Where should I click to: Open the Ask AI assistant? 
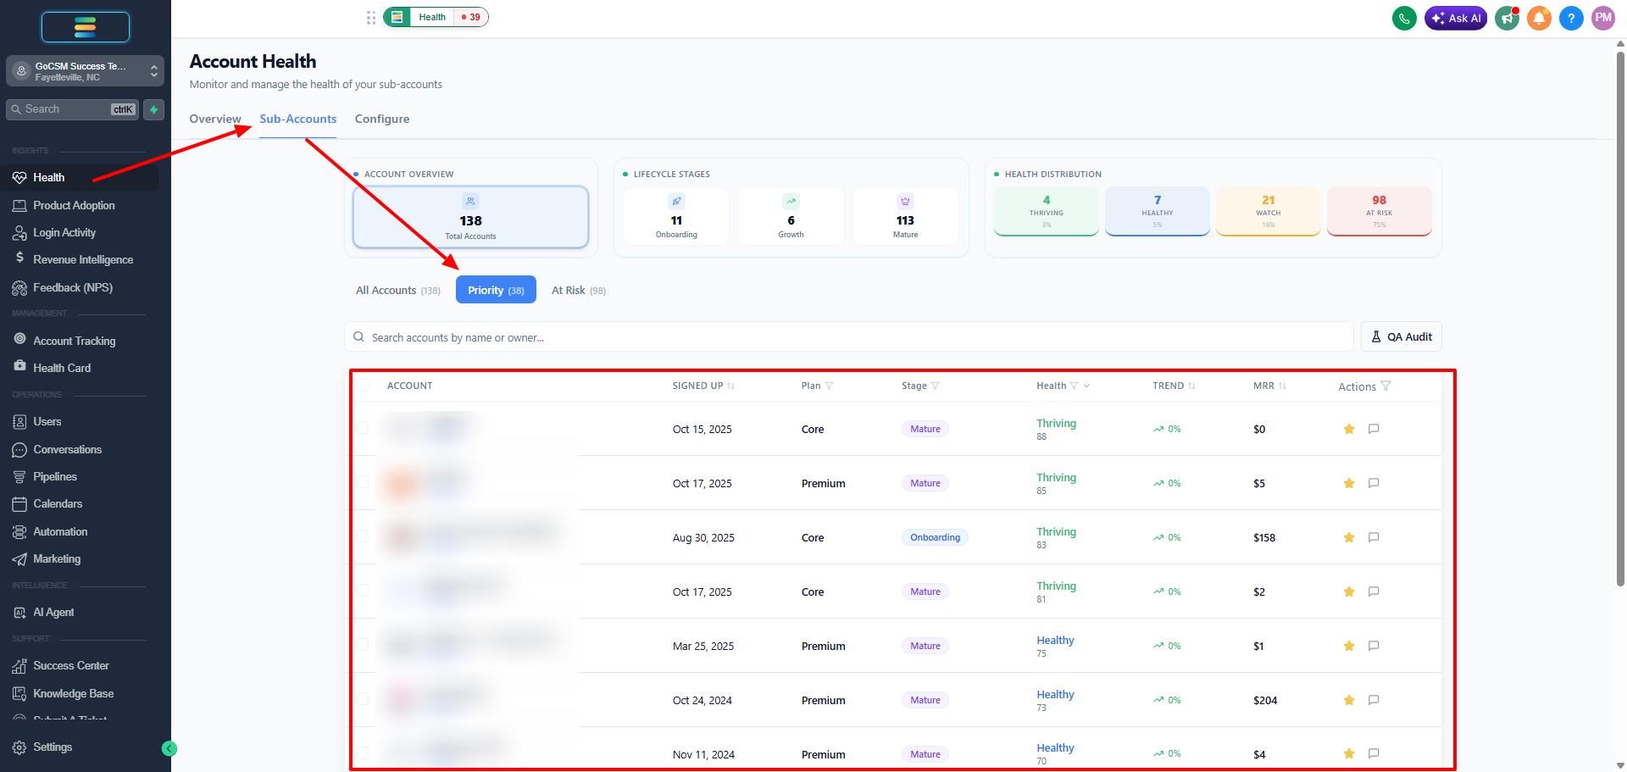tap(1456, 18)
